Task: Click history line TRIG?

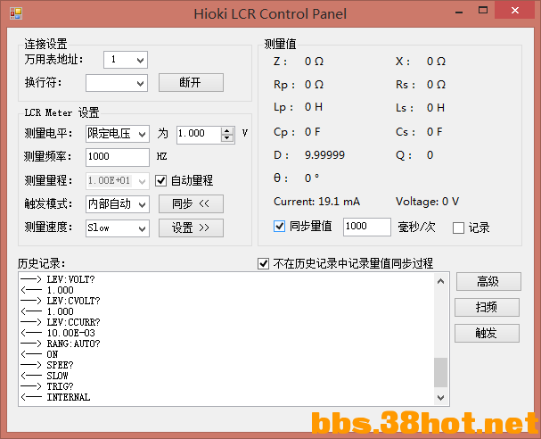Action: point(60,386)
